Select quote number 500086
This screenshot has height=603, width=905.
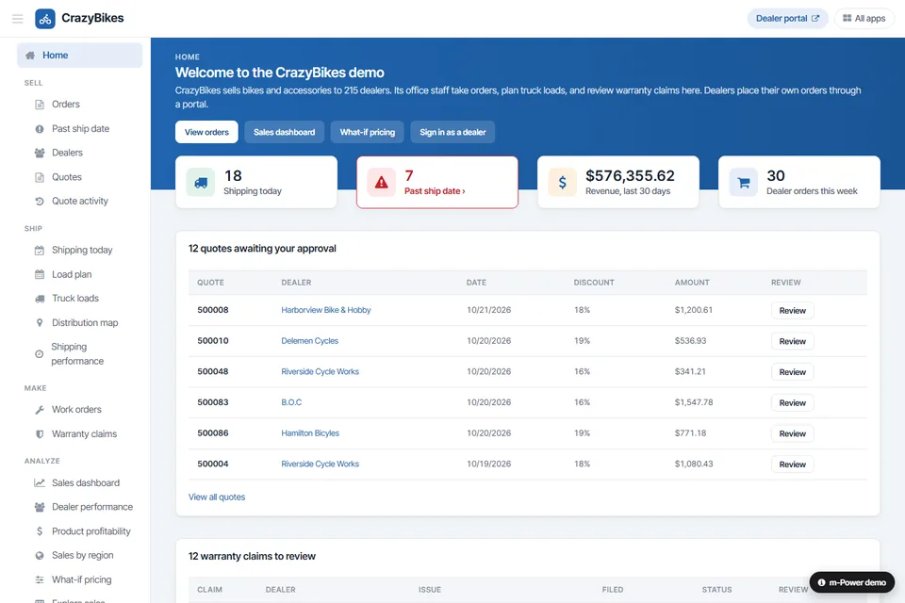tap(213, 433)
